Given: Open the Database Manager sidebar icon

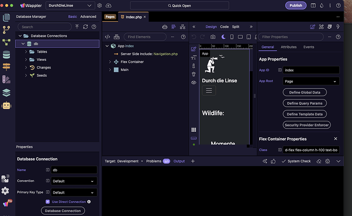Looking at the screenshot, I should coord(6,55).
